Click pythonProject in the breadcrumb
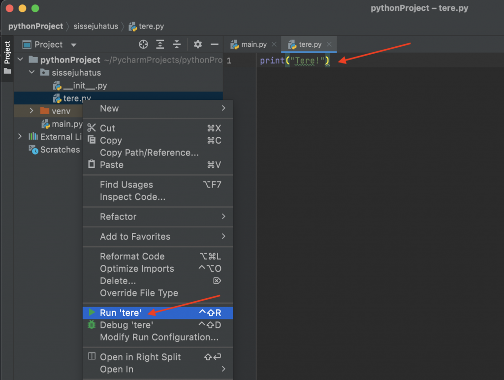 35,27
